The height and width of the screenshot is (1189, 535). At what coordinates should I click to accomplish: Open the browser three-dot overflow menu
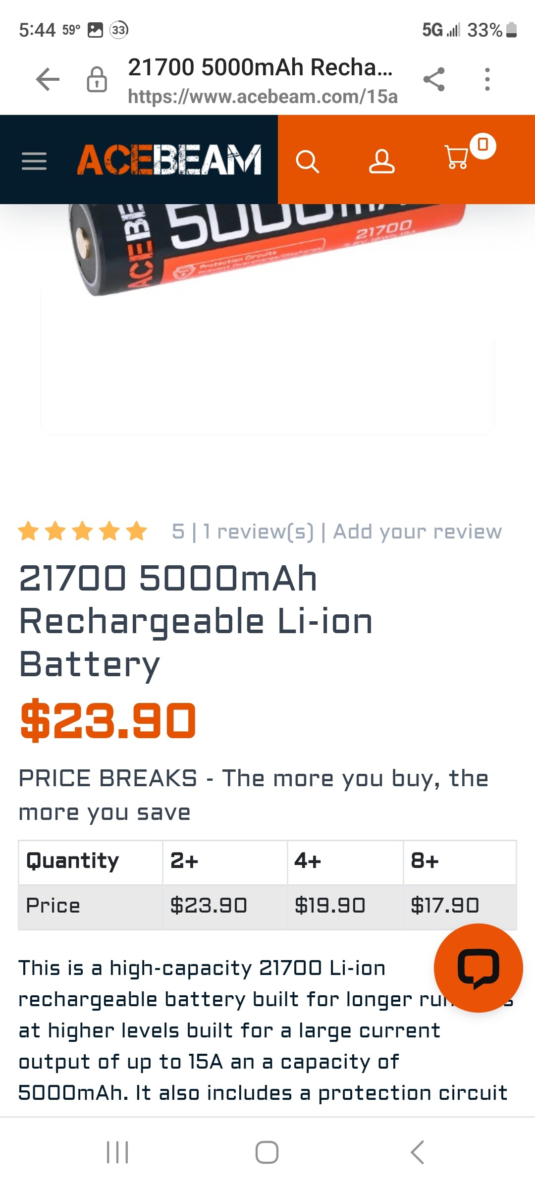point(487,79)
